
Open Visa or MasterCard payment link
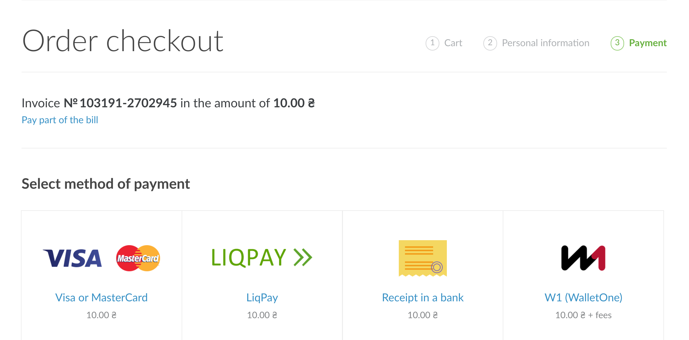(x=101, y=298)
